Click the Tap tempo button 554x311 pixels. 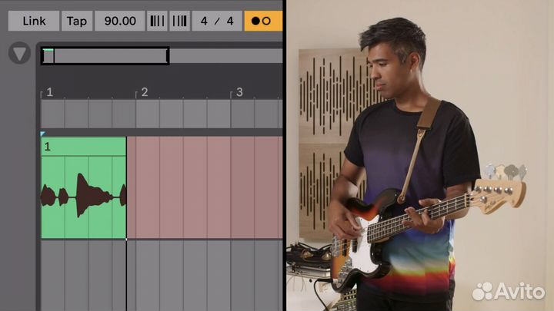[x=77, y=21]
